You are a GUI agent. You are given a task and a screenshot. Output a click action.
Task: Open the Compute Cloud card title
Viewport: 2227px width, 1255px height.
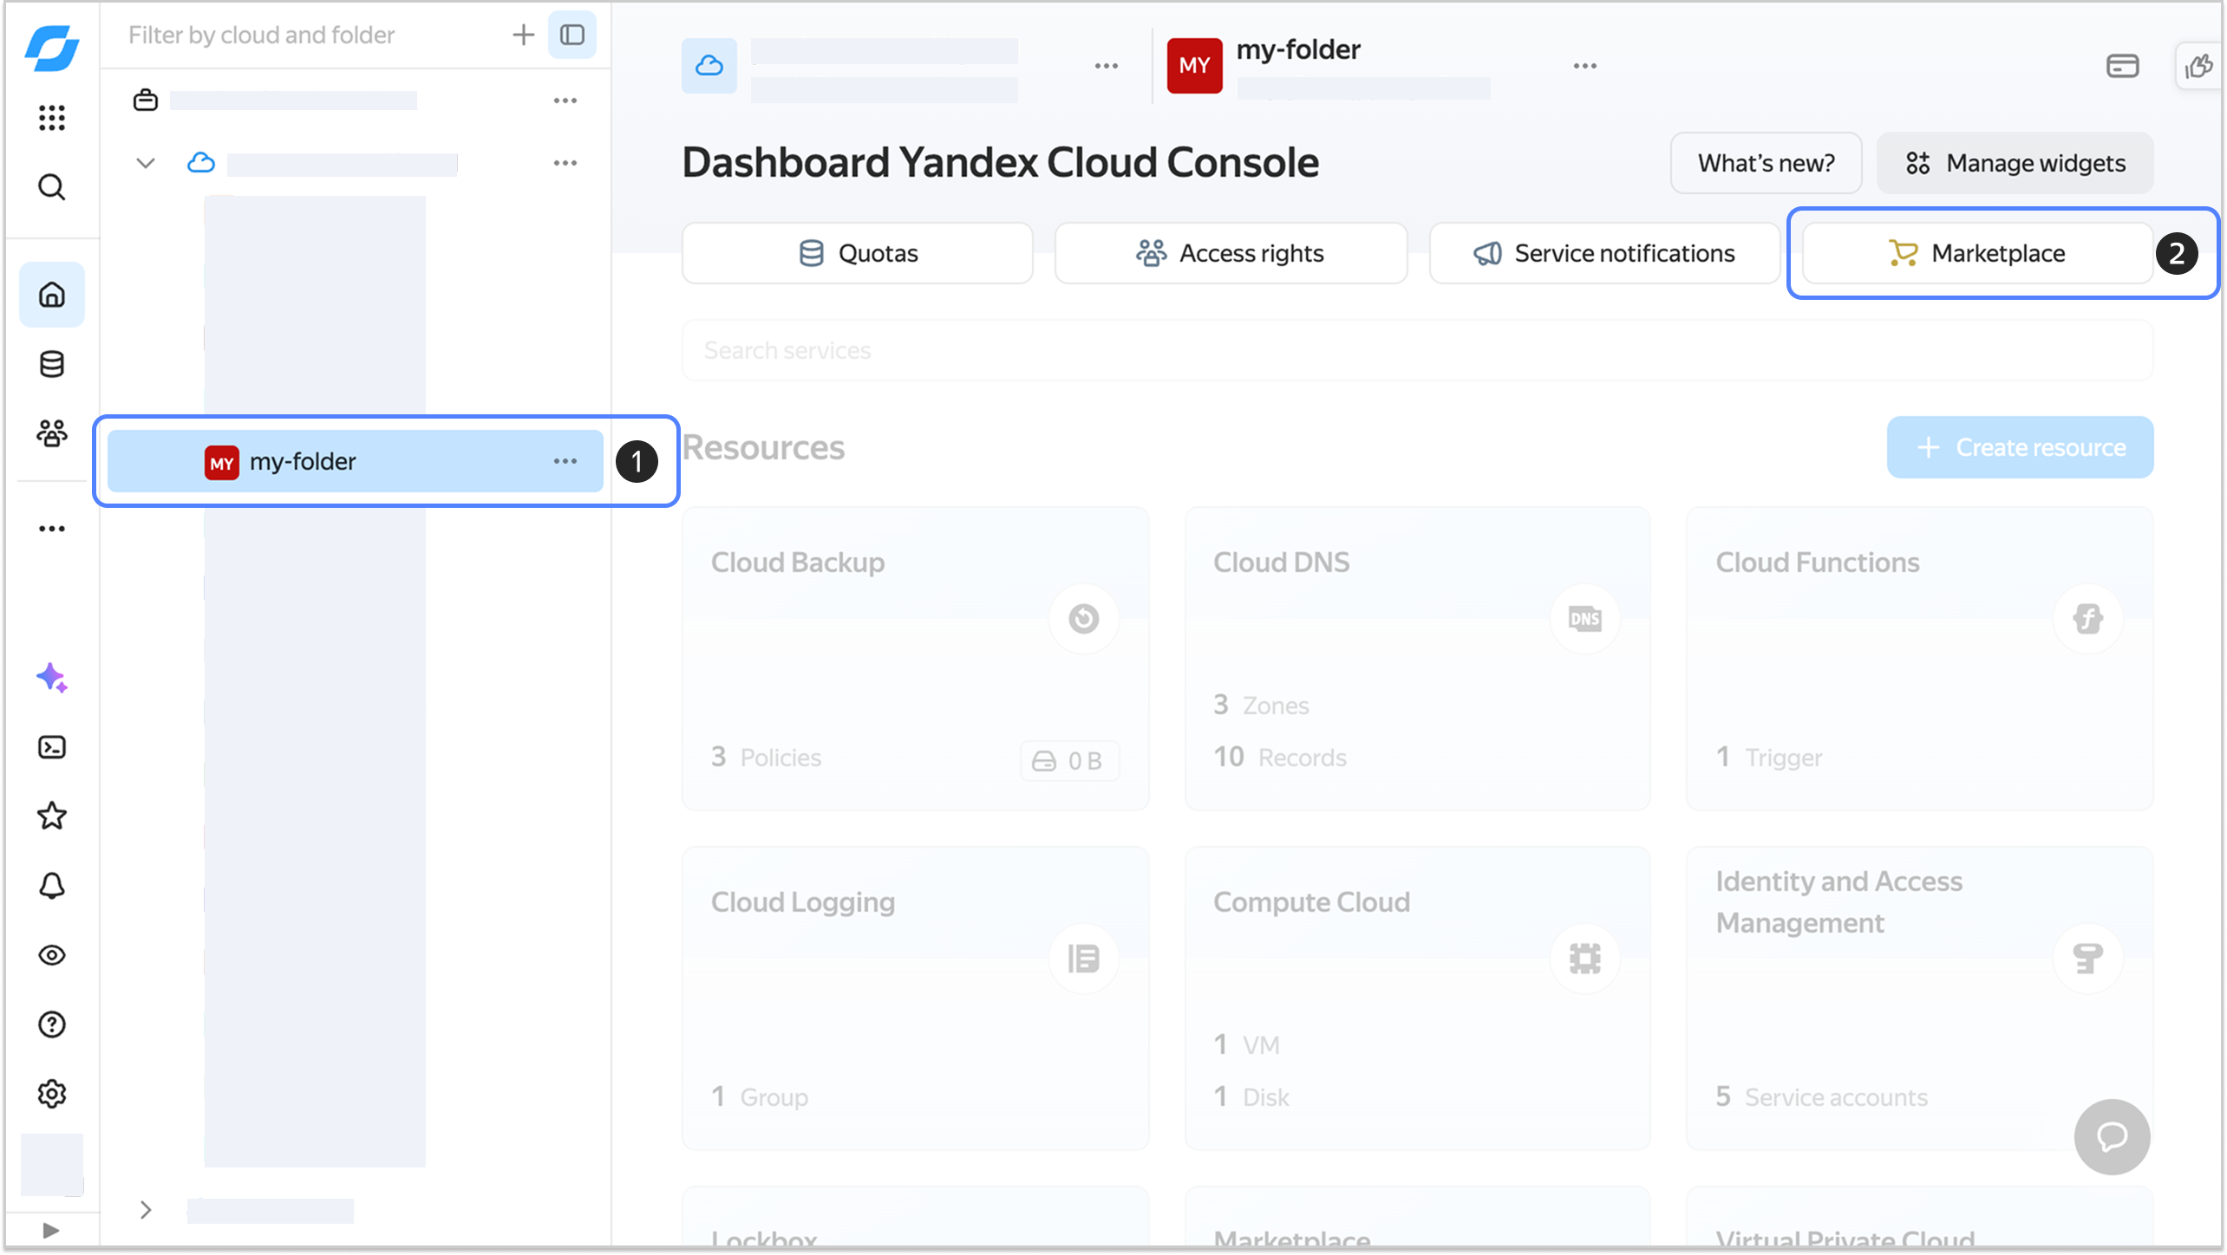click(1311, 902)
